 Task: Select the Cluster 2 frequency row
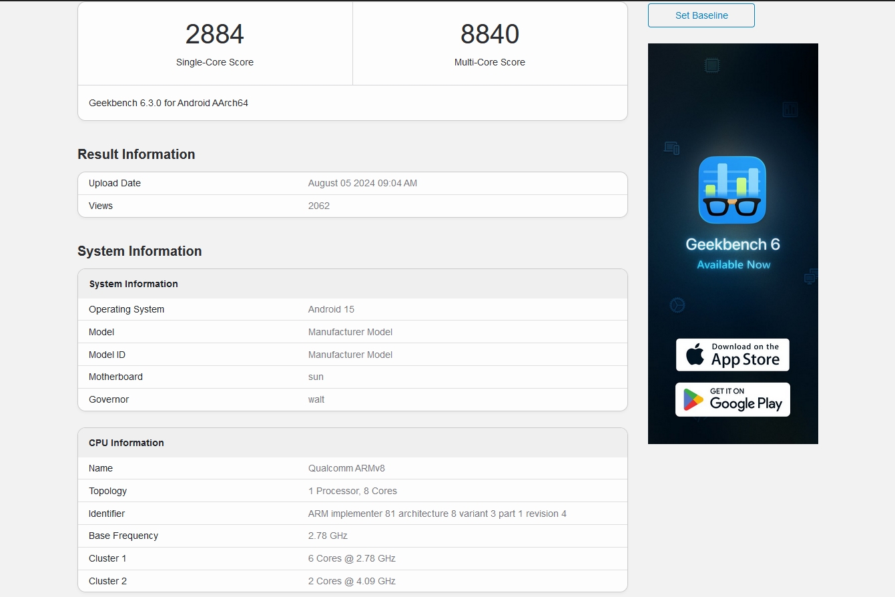click(352, 580)
